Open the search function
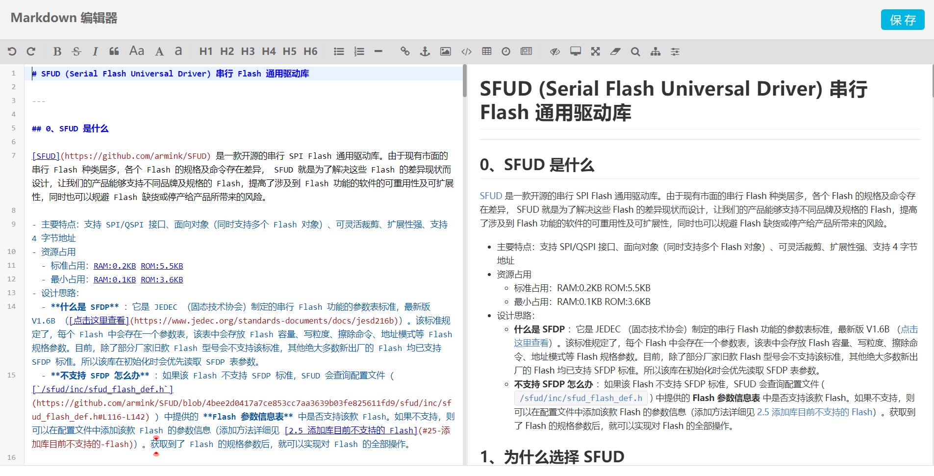 [x=635, y=51]
